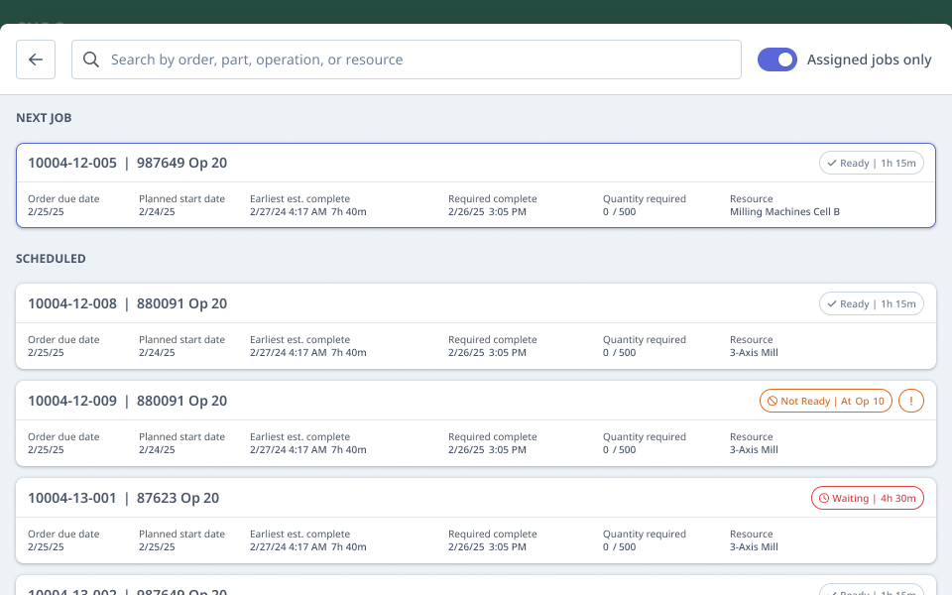Click the checkmark icon on 880091 Op 20 Ready badge
Screen dimensions: 952x595
[x=832, y=303]
